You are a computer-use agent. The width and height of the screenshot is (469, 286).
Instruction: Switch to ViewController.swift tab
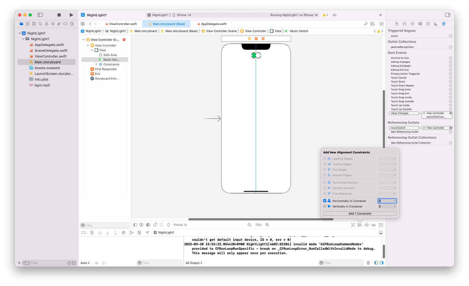121,24
